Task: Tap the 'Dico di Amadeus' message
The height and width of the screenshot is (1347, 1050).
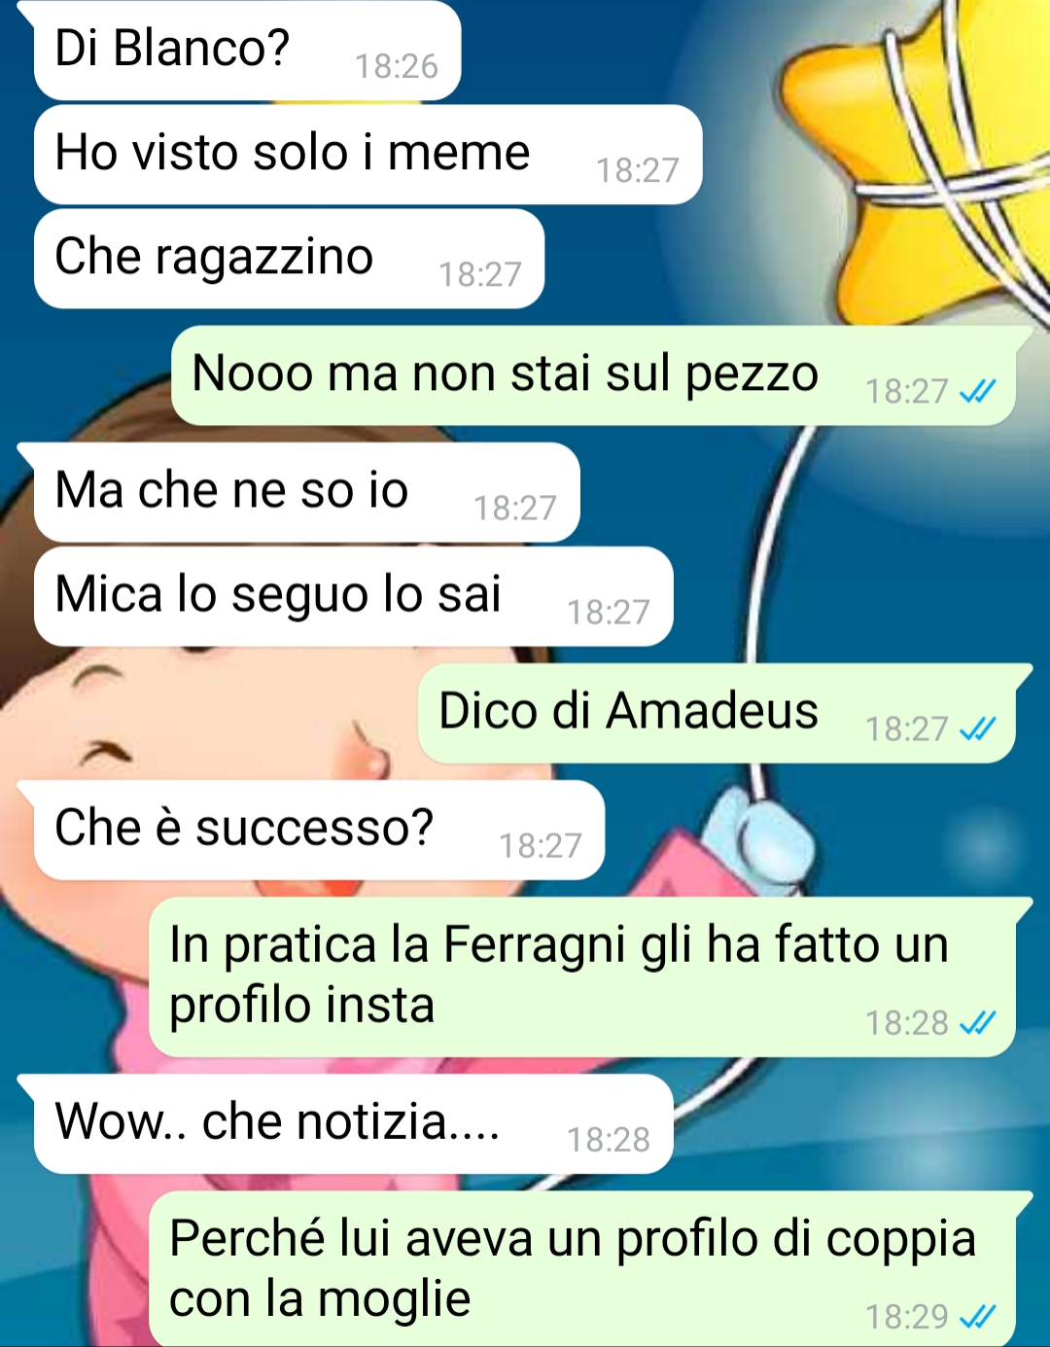Action: pyautogui.click(x=717, y=713)
